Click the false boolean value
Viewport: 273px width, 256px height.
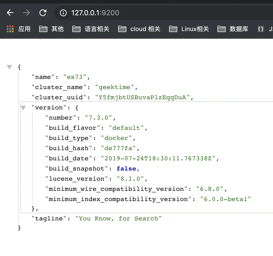point(126,169)
